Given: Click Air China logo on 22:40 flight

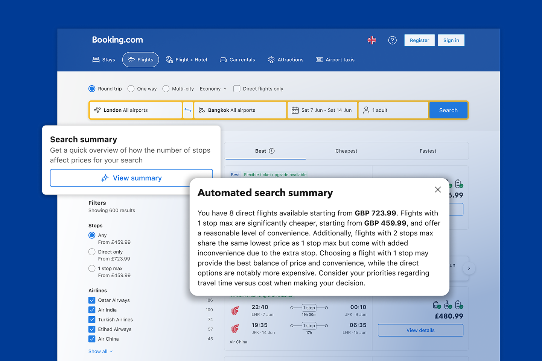Looking at the screenshot, I should click(x=235, y=311).
